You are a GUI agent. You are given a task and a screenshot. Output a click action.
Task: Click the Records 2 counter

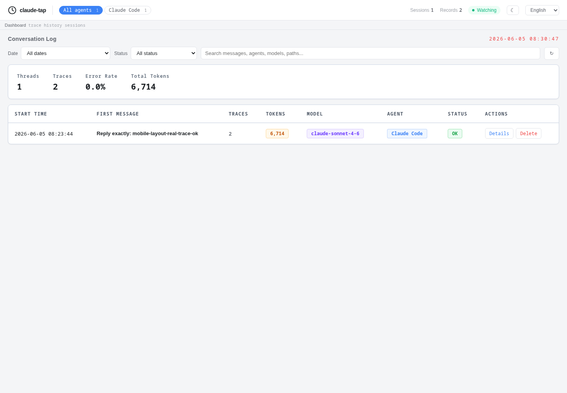click(451, 10)
